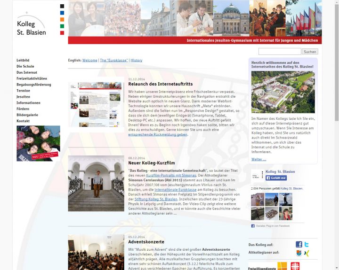Open the Kolleg's Facebook page icon
Screen dimensions: 339x270
pyautogui.click(x=299, y=244)
